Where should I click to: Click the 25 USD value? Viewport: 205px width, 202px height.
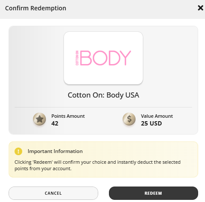(x=151, y=123)
